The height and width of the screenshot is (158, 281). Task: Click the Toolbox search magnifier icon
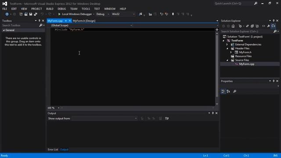pyautogui.click(x=41, y=25)
